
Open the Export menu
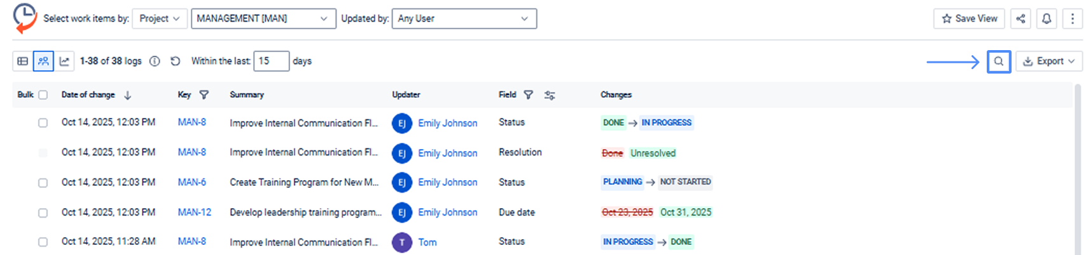[x=1048, y=62]
